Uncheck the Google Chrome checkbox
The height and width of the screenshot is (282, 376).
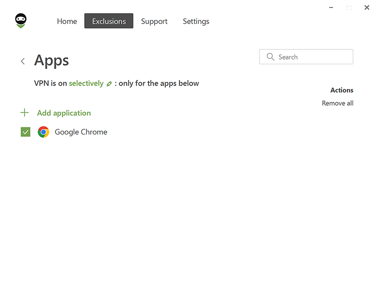[25, 132]
